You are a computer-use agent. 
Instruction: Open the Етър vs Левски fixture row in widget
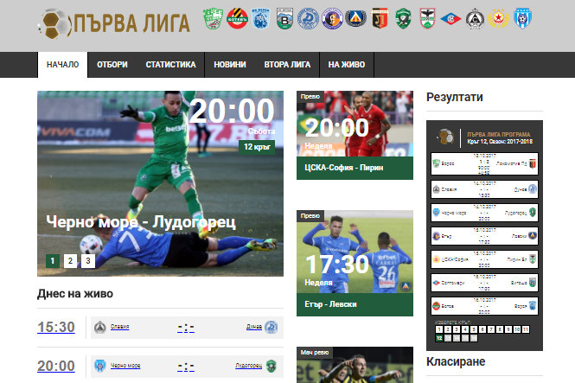484,236
